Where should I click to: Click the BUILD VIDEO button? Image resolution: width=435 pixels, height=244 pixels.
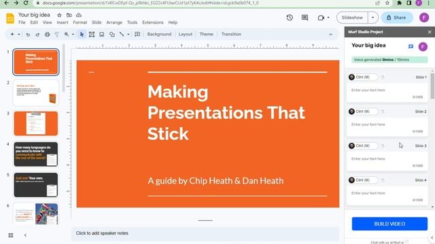[x=389, y=224]
